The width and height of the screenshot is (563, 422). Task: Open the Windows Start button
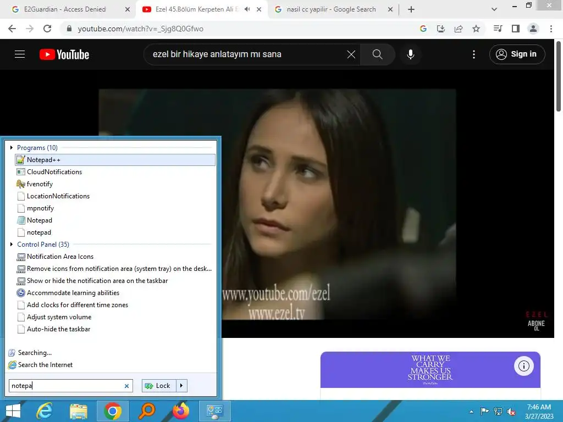click(x=13, y=411)
